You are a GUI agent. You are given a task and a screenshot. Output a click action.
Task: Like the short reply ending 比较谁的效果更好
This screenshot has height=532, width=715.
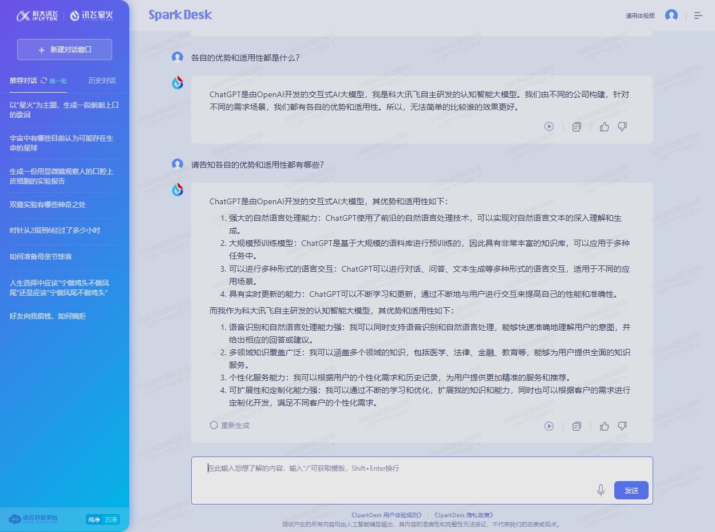pos(605,126)
